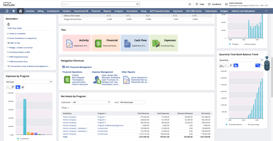
Task: Click in the global search field
Action: (99, 4)
